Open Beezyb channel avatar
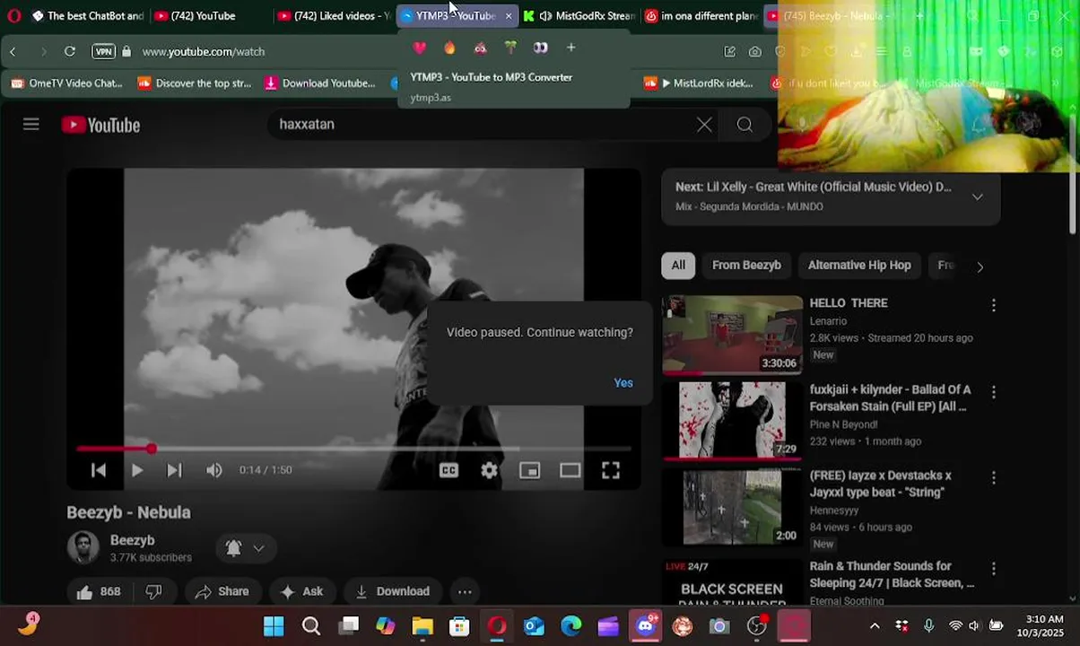 click(x=83, y=547)
